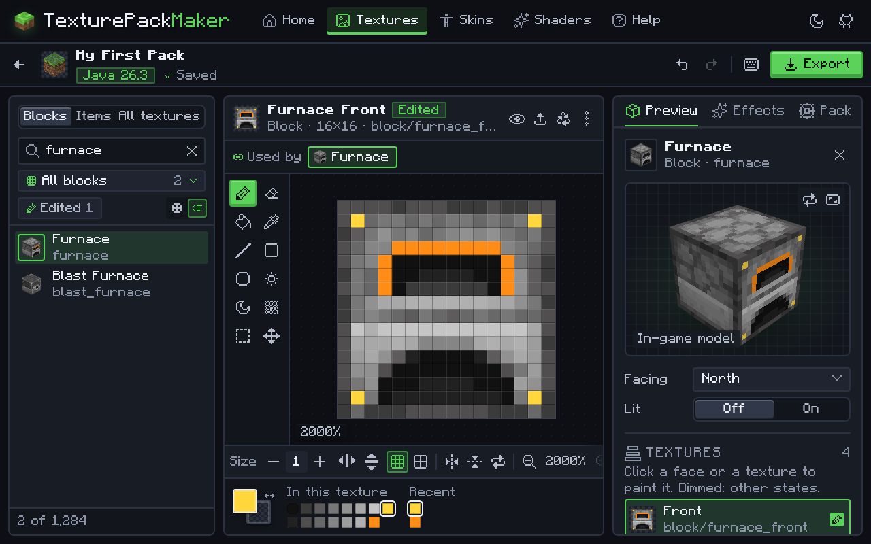
Task: Select the Line tool
Action: pyautogui.click(x=243, y=251)
